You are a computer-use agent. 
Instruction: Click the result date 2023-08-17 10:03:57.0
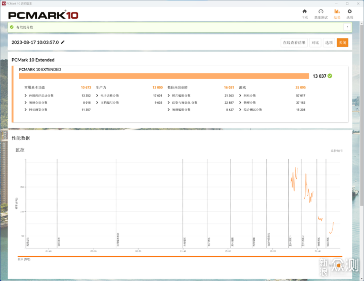click(35, 42)
